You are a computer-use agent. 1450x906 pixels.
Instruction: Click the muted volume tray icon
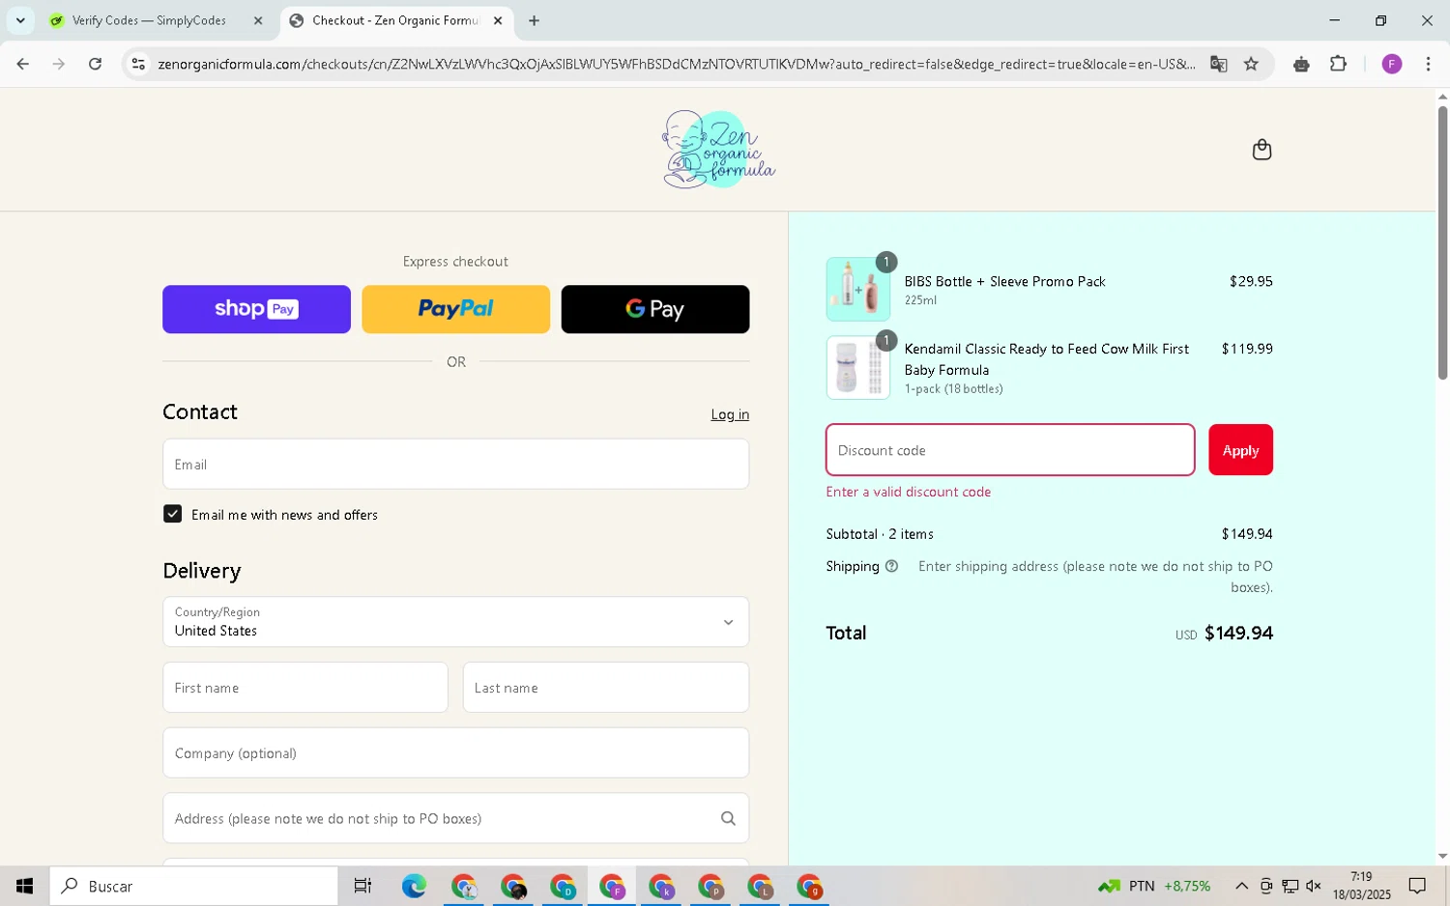coord(1314,886)
